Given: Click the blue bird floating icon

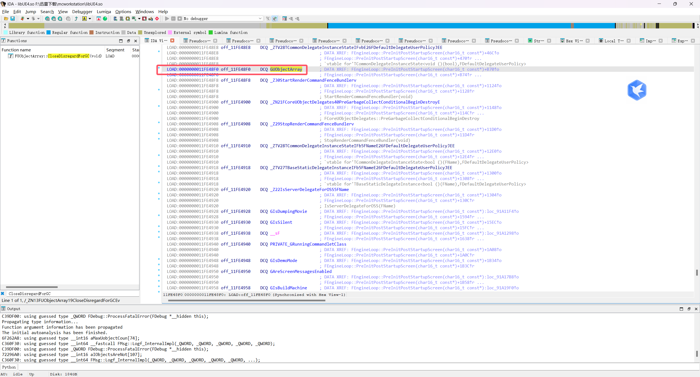Looking at the screenshot, I should (x=637, y=90).
